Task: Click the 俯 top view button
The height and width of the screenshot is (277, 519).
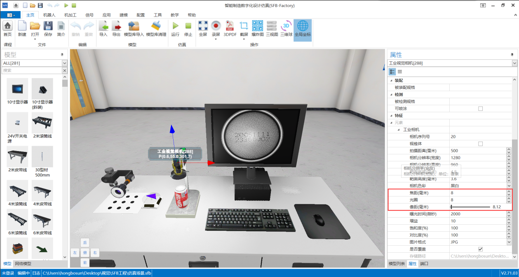Action: pyautogui.click(x=85, y=253)
